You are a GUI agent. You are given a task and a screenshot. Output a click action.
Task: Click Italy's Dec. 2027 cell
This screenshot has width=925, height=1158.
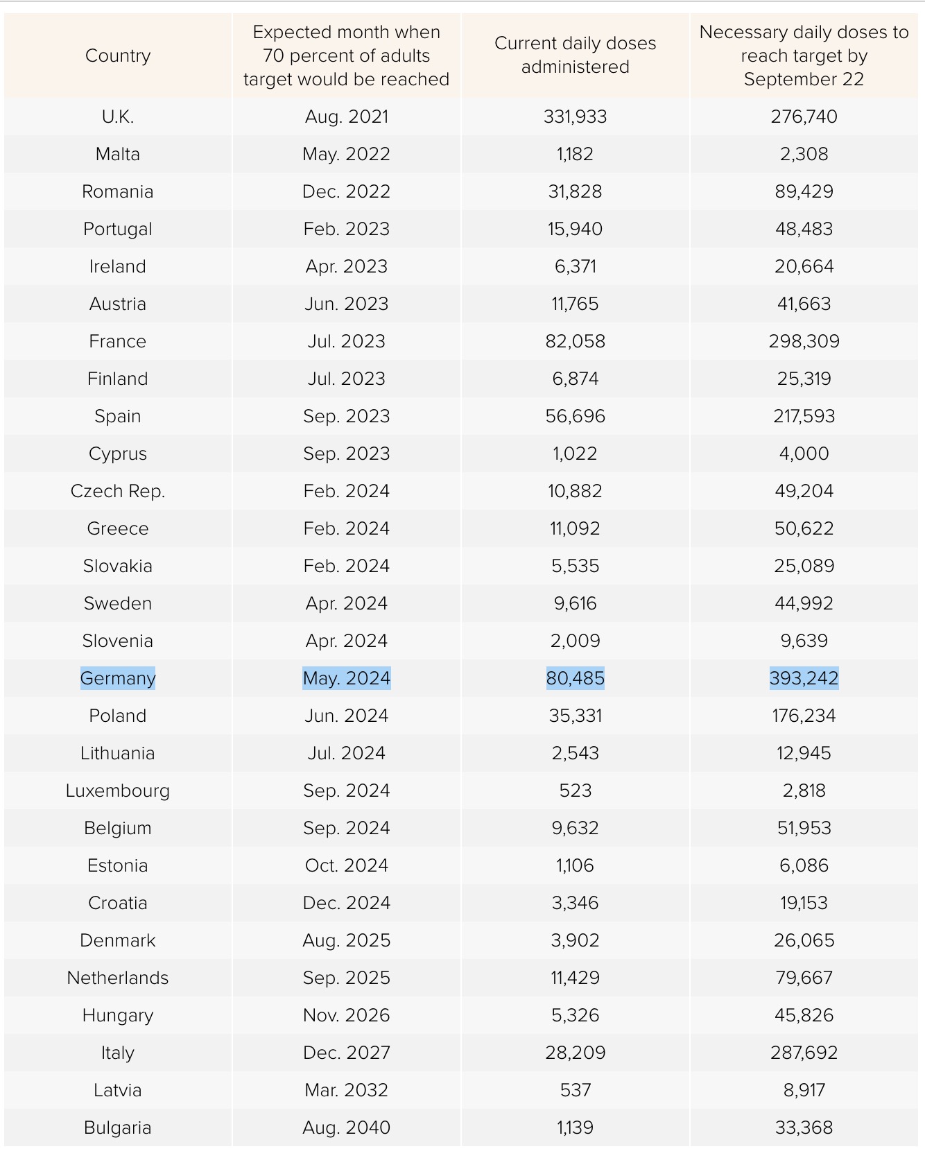pyautogui.click(x=347, y=1053)
